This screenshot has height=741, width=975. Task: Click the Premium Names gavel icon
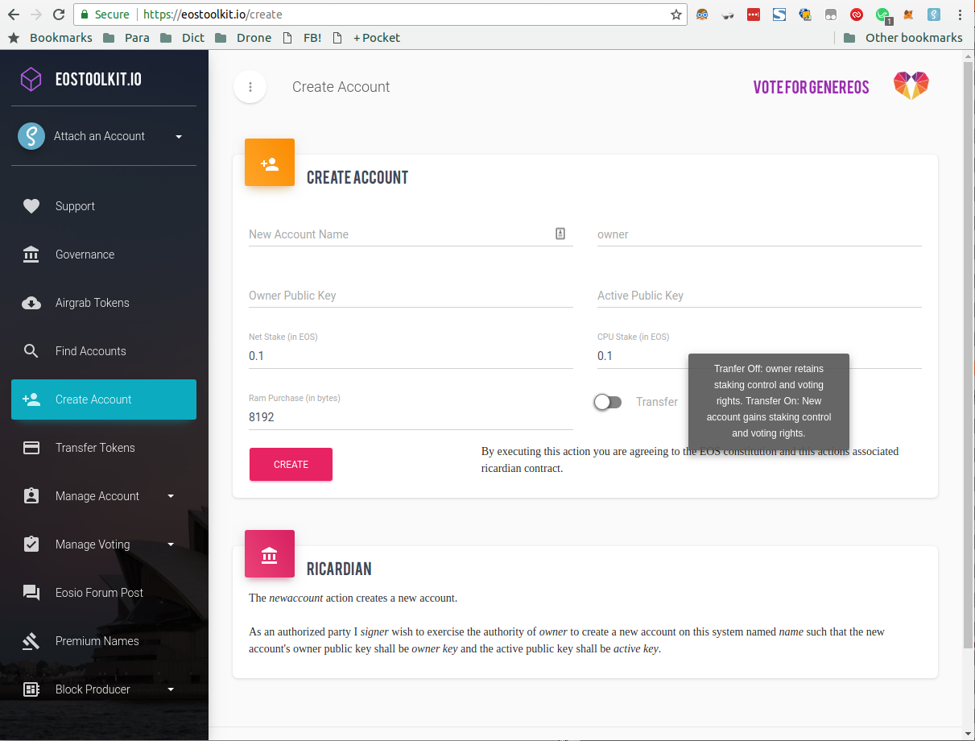(31, 641)
